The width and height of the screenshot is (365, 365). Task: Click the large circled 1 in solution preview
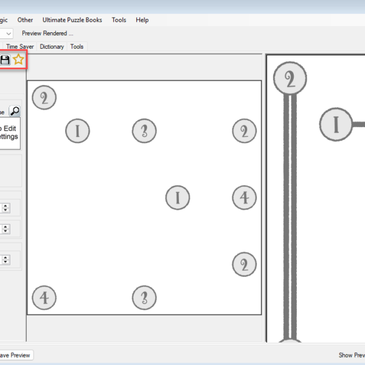[335, 125]
